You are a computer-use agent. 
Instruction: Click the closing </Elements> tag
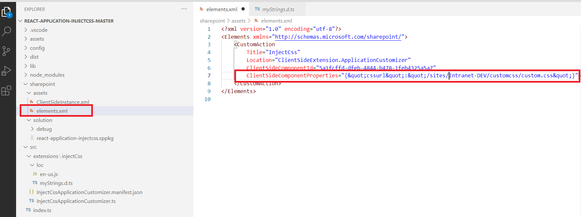tap(238, 91)
